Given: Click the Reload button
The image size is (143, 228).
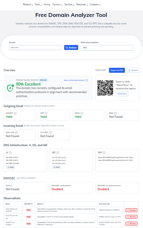Looking at the screenshot, I should coord(133,70).
